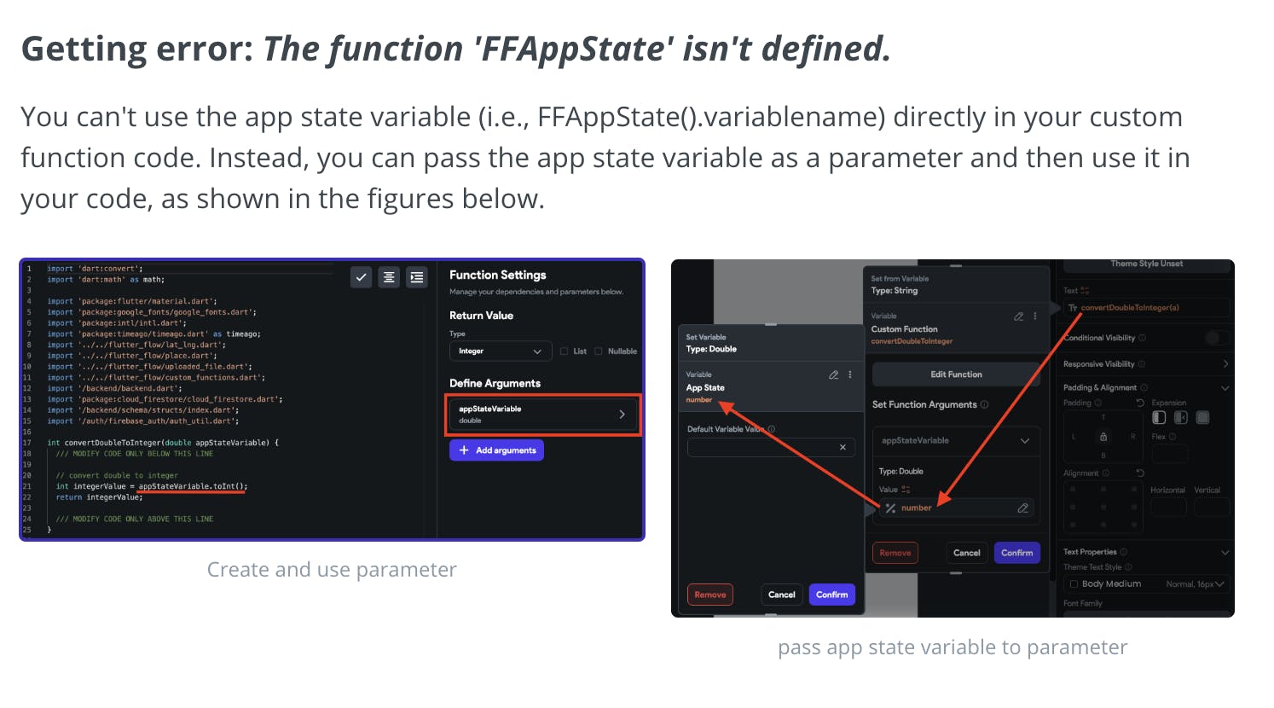Click the center-align format code icon

[389, 277]
